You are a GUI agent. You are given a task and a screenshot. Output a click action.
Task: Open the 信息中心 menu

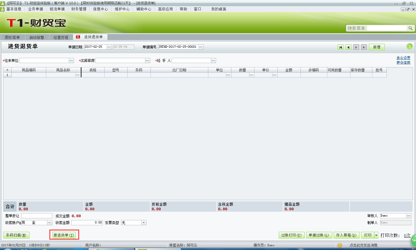tap(101, 9)
